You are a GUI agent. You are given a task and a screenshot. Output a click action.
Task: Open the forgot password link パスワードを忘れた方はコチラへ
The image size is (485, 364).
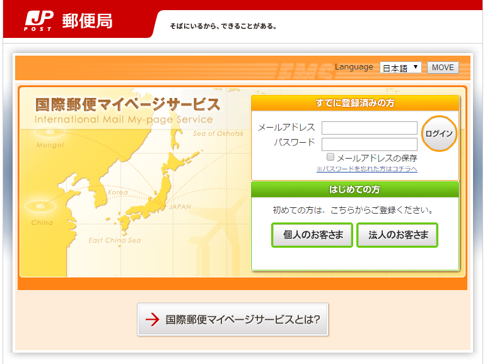[367, 169]
